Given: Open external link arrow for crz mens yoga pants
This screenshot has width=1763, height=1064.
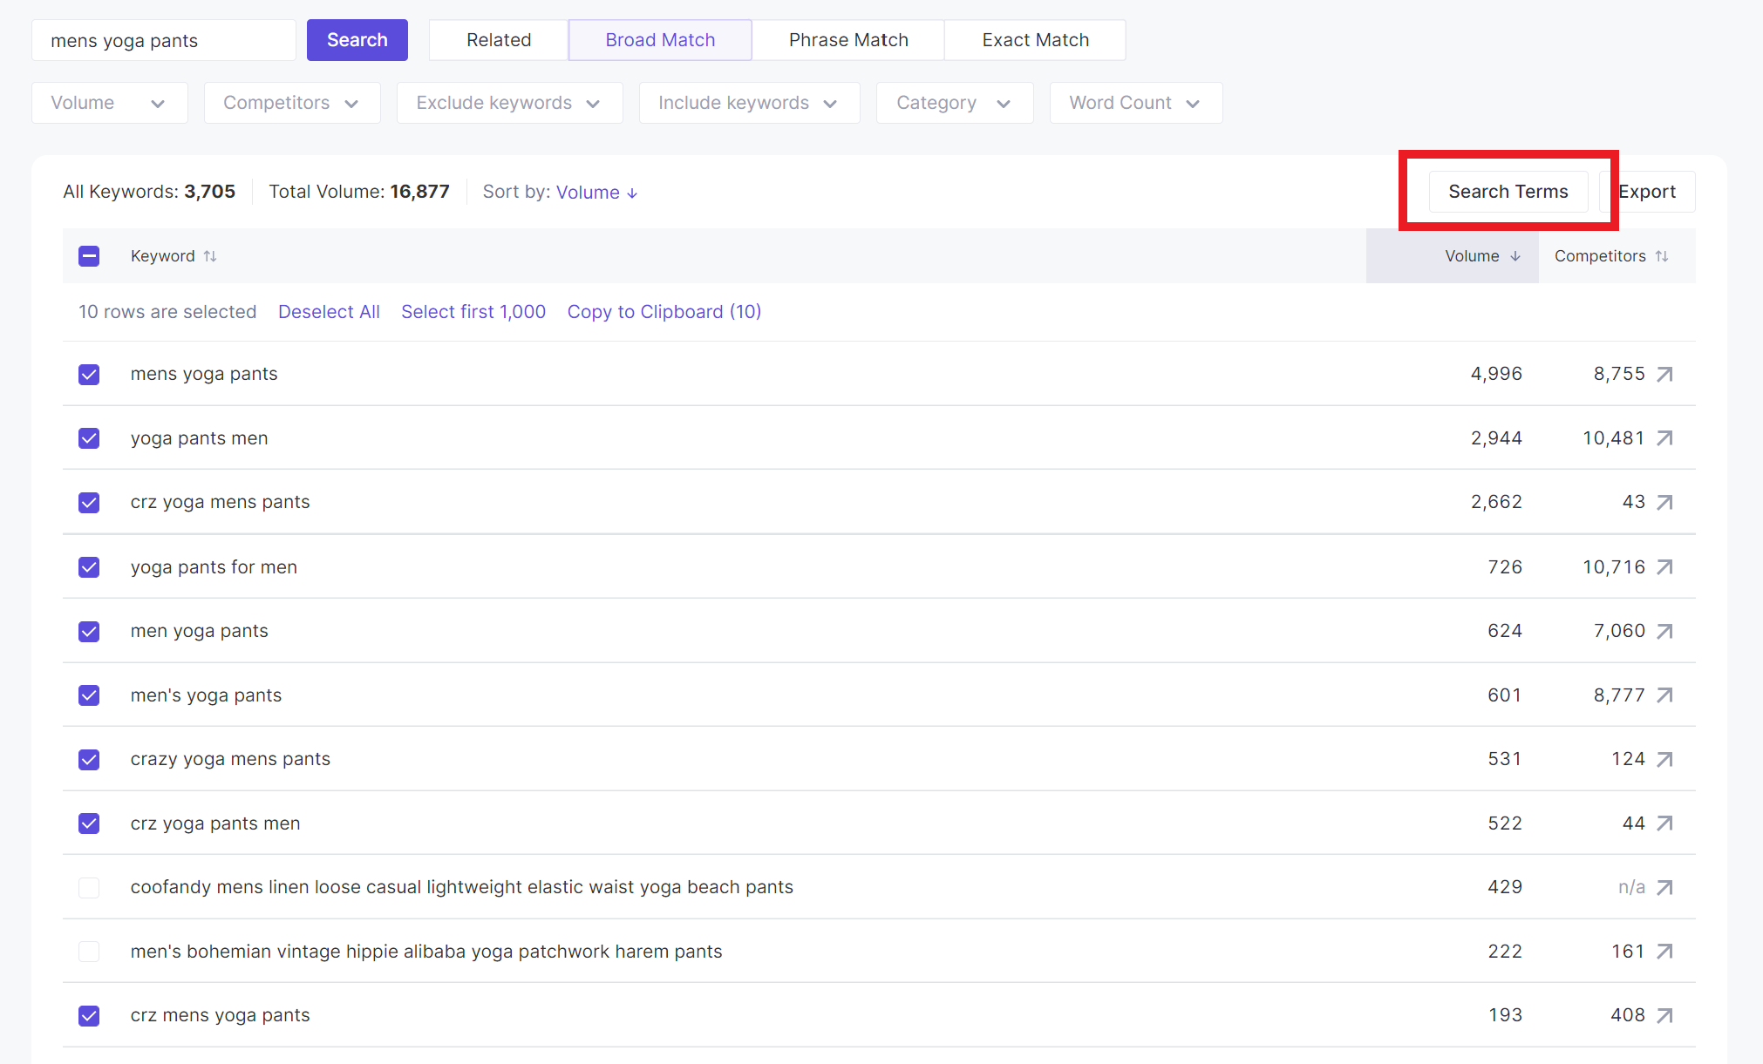Looking at the screenshot, I should tap(1664, 1016).
